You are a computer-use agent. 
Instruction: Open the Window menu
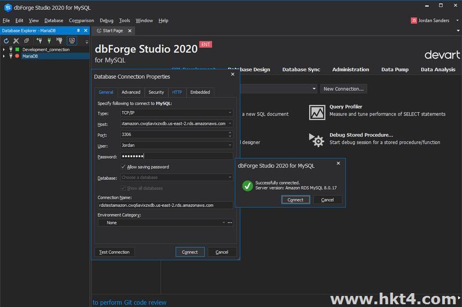click(x=144, y=20)
